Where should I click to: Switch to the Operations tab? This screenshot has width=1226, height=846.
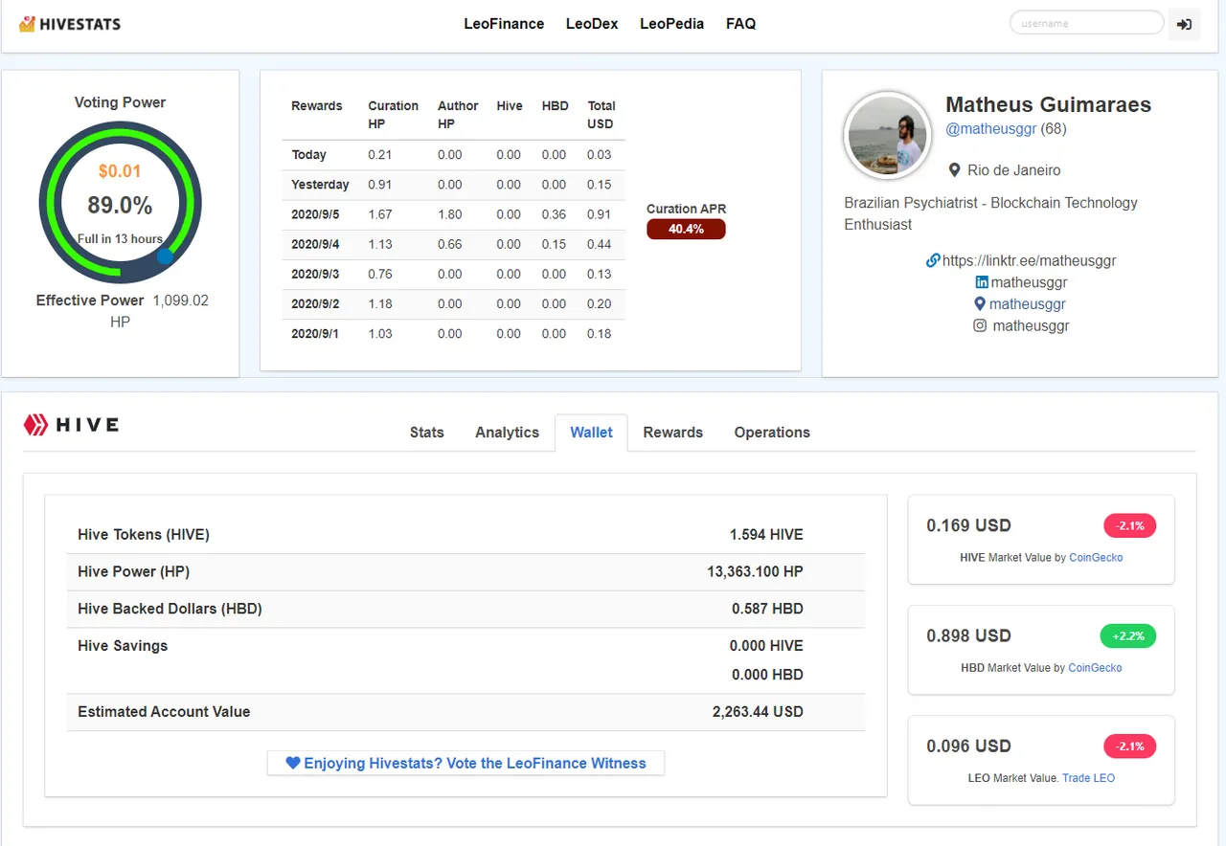pos(772,433)
